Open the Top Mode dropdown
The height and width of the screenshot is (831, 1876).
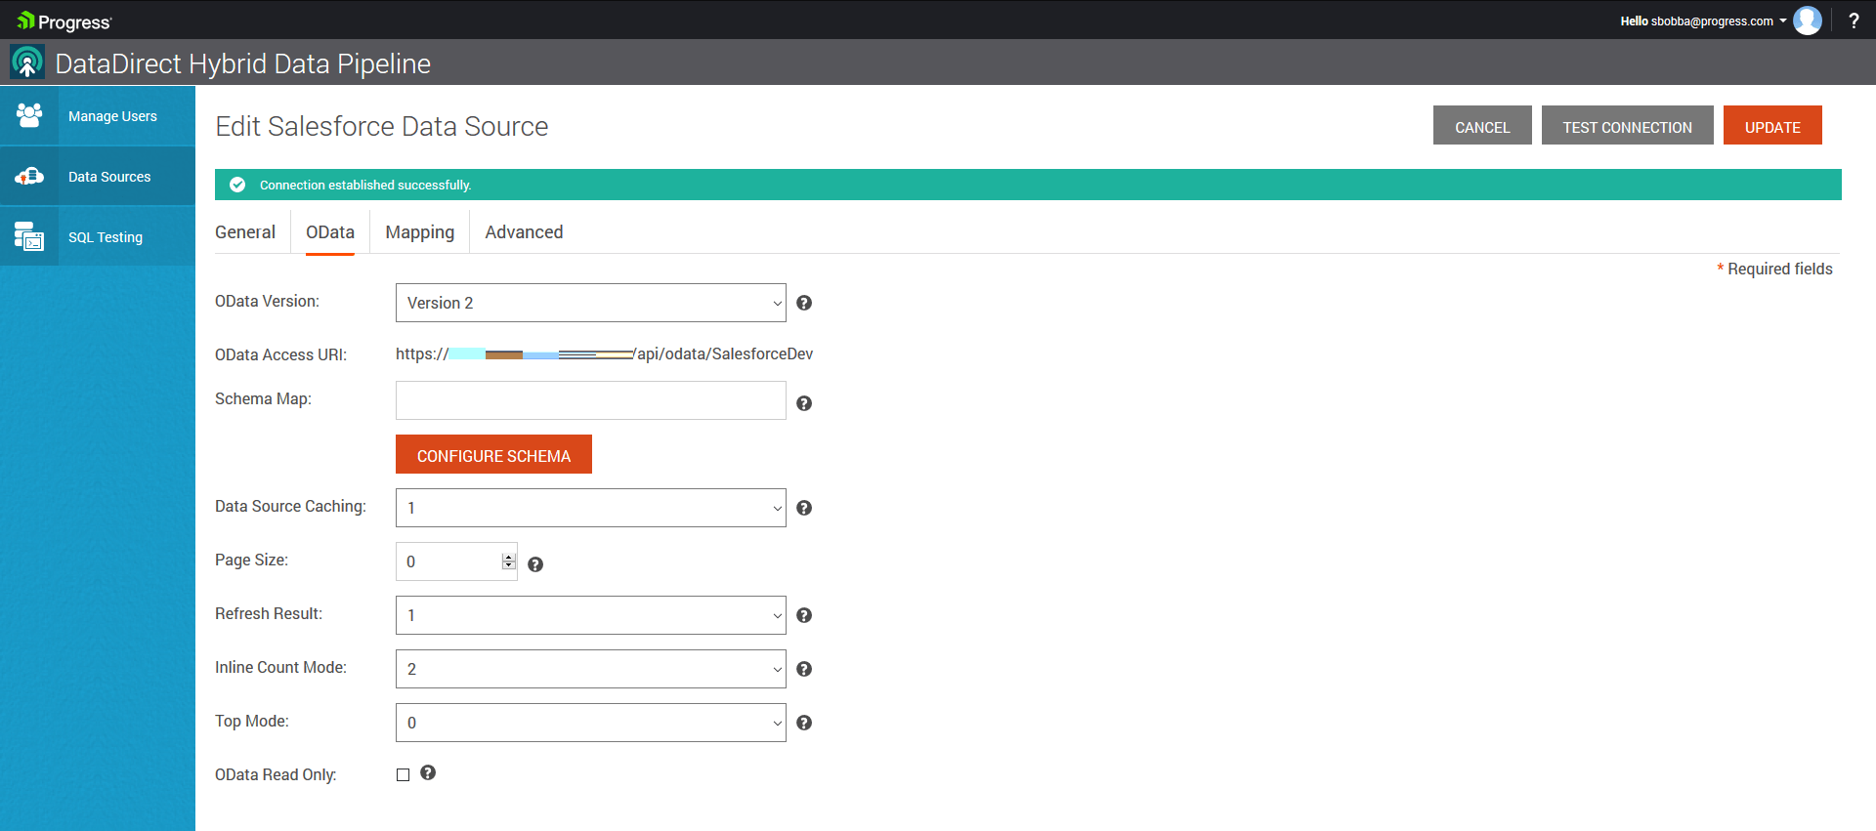coord(591,723)
